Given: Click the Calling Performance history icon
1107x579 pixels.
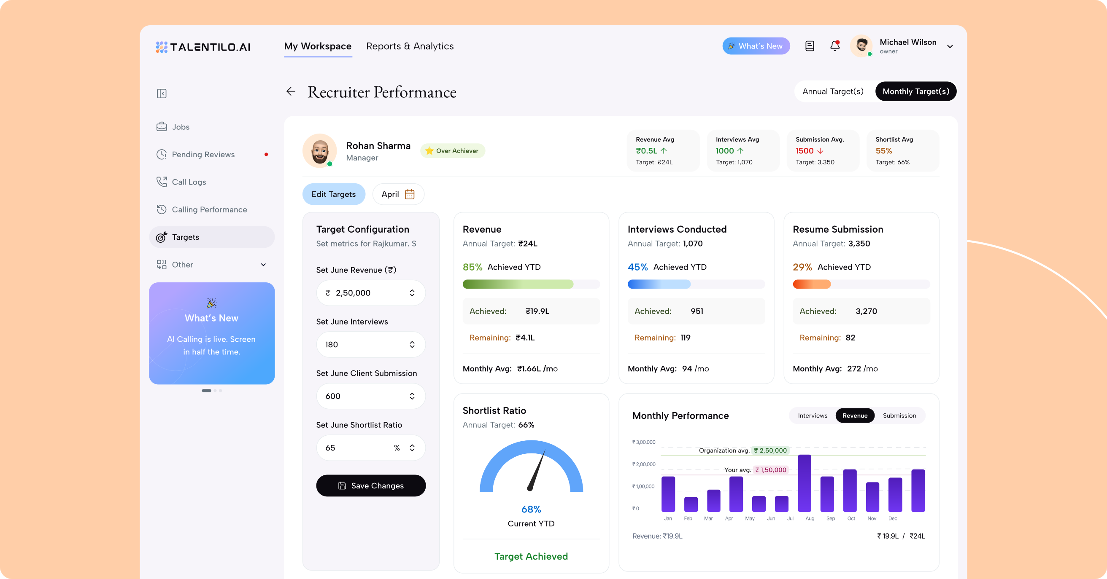Looking at the screenshot, I should tap(162, 209).
